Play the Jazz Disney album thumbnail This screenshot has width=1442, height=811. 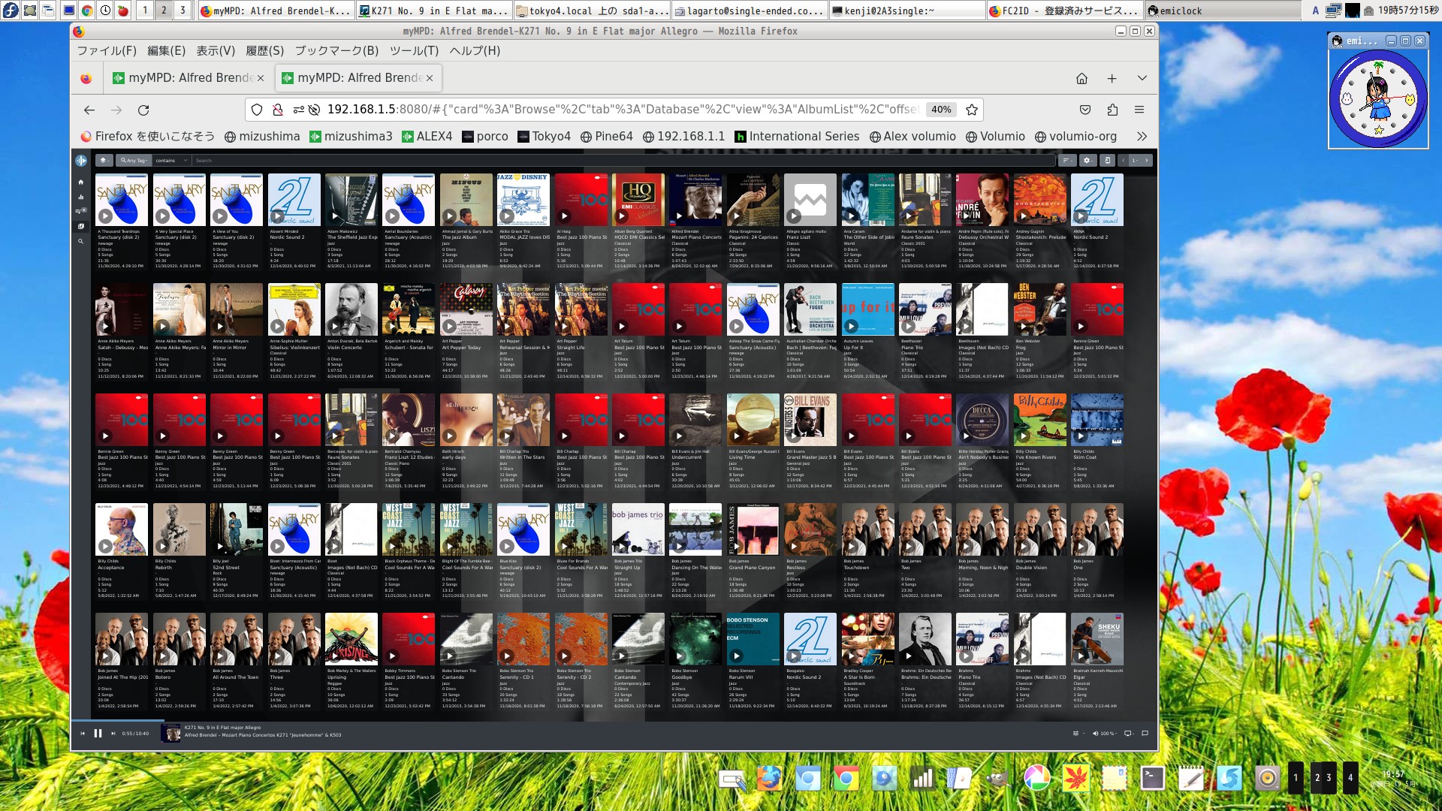pos(505,216)
